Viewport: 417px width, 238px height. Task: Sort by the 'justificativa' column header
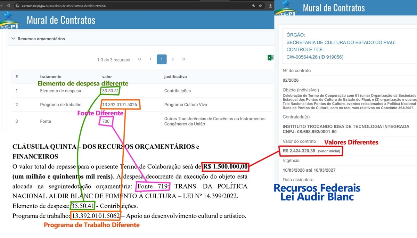pos(175,76)
